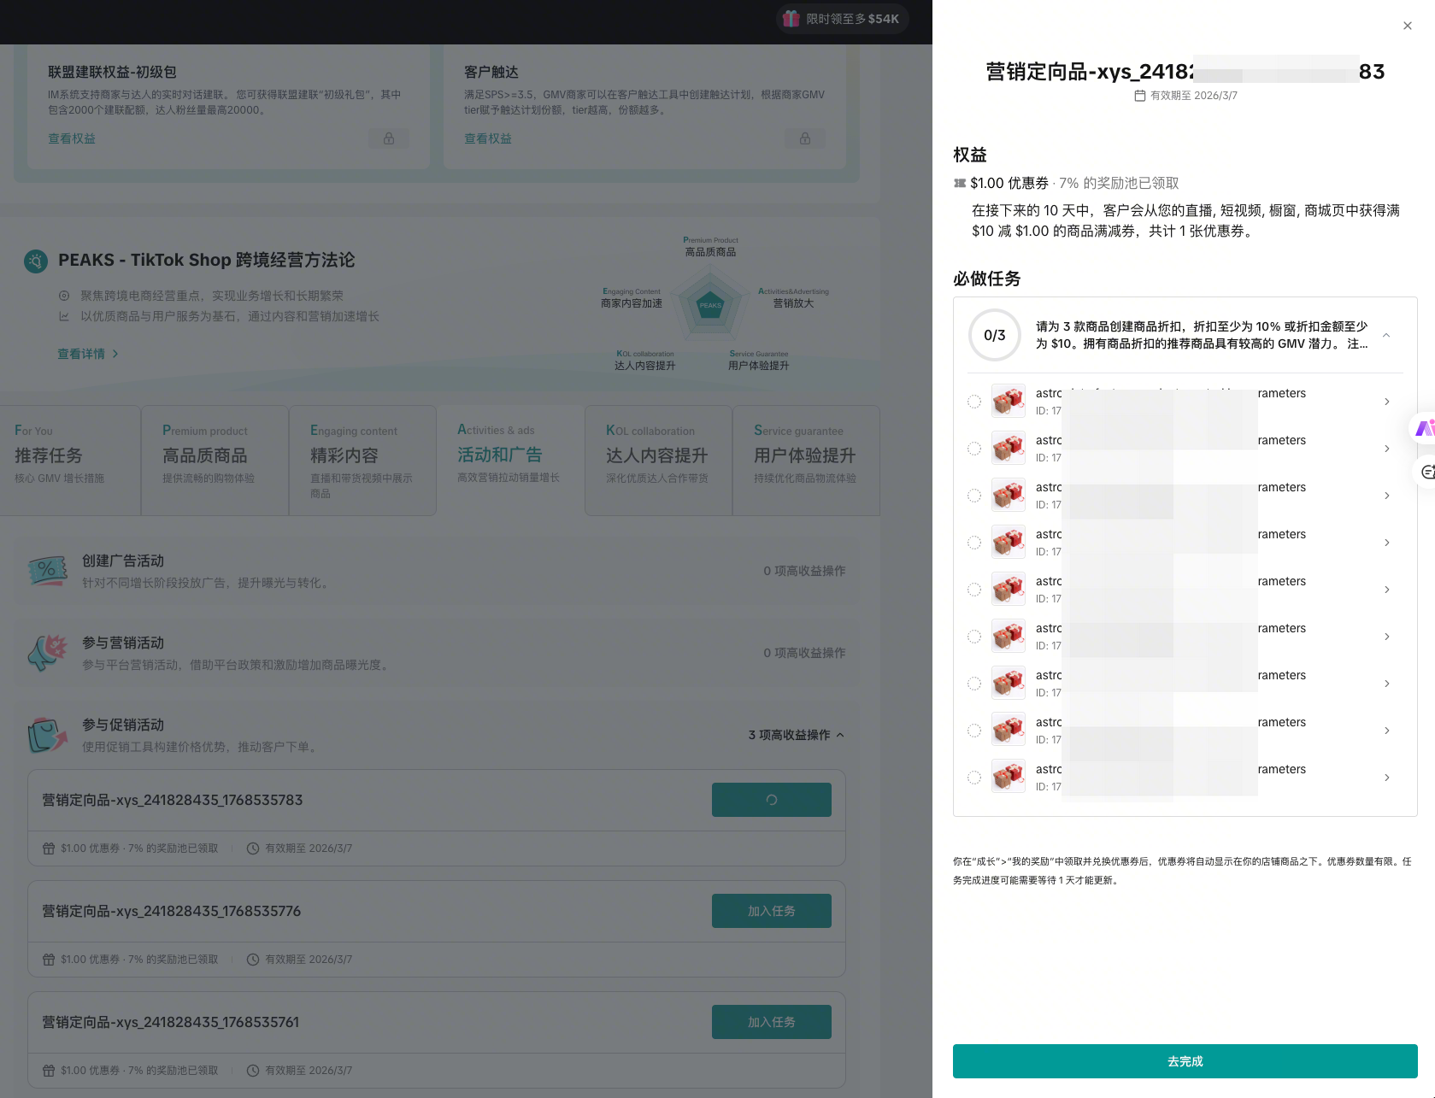This screenshot has width=1435, height=1098.
Task: Click the 创建广告活动 percent coupon icon
Action: pos(47,571)
